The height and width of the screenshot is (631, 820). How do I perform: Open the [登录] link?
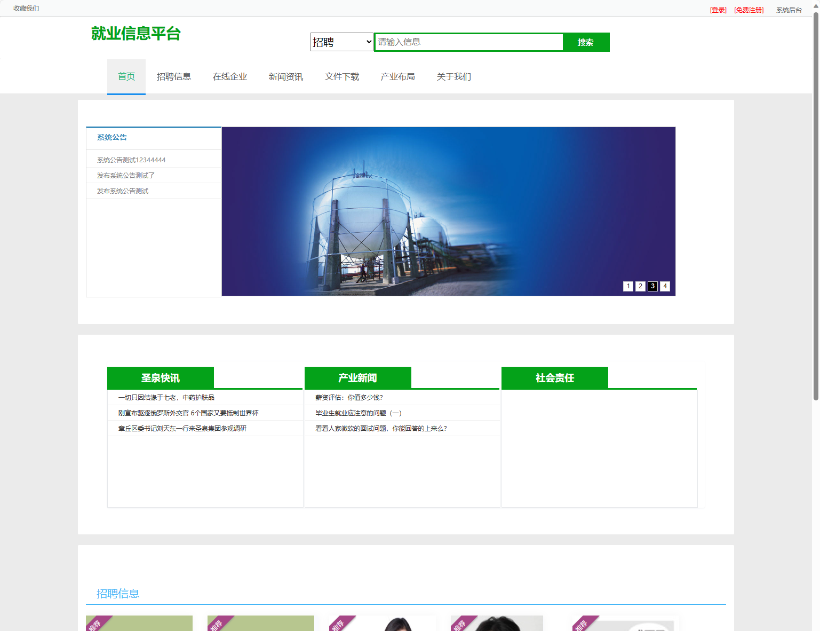(x=718, y=9)
